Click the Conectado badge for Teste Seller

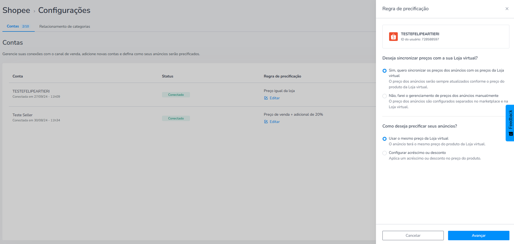click(x=176, y=118)
